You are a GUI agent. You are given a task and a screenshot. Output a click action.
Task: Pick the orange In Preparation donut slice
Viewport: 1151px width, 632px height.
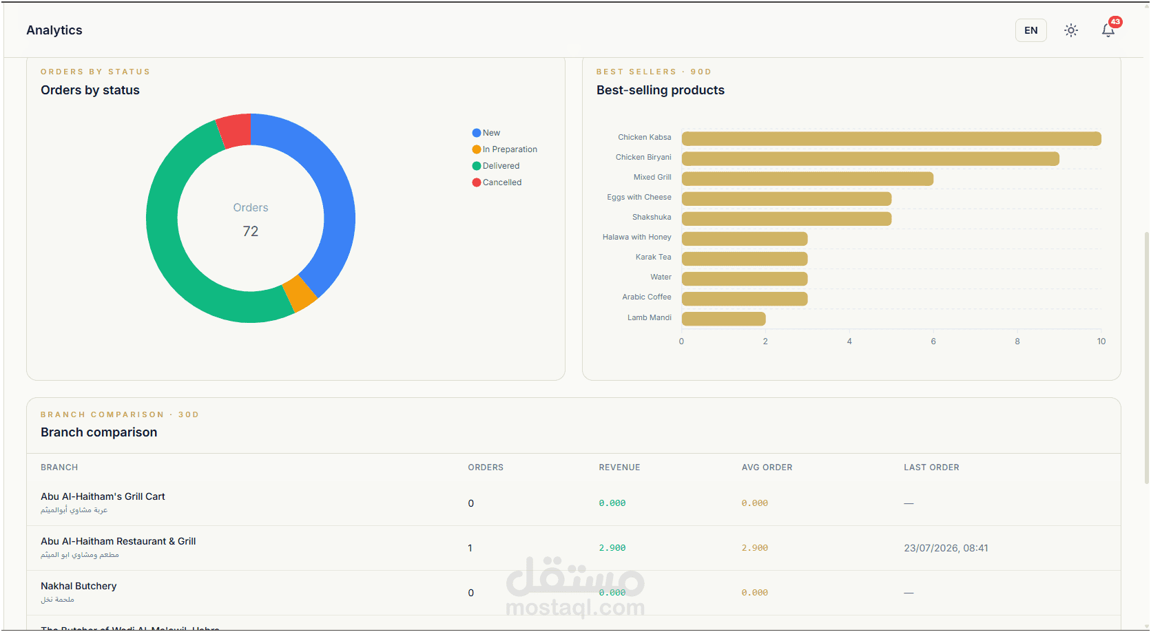click(x=301, y=293)
